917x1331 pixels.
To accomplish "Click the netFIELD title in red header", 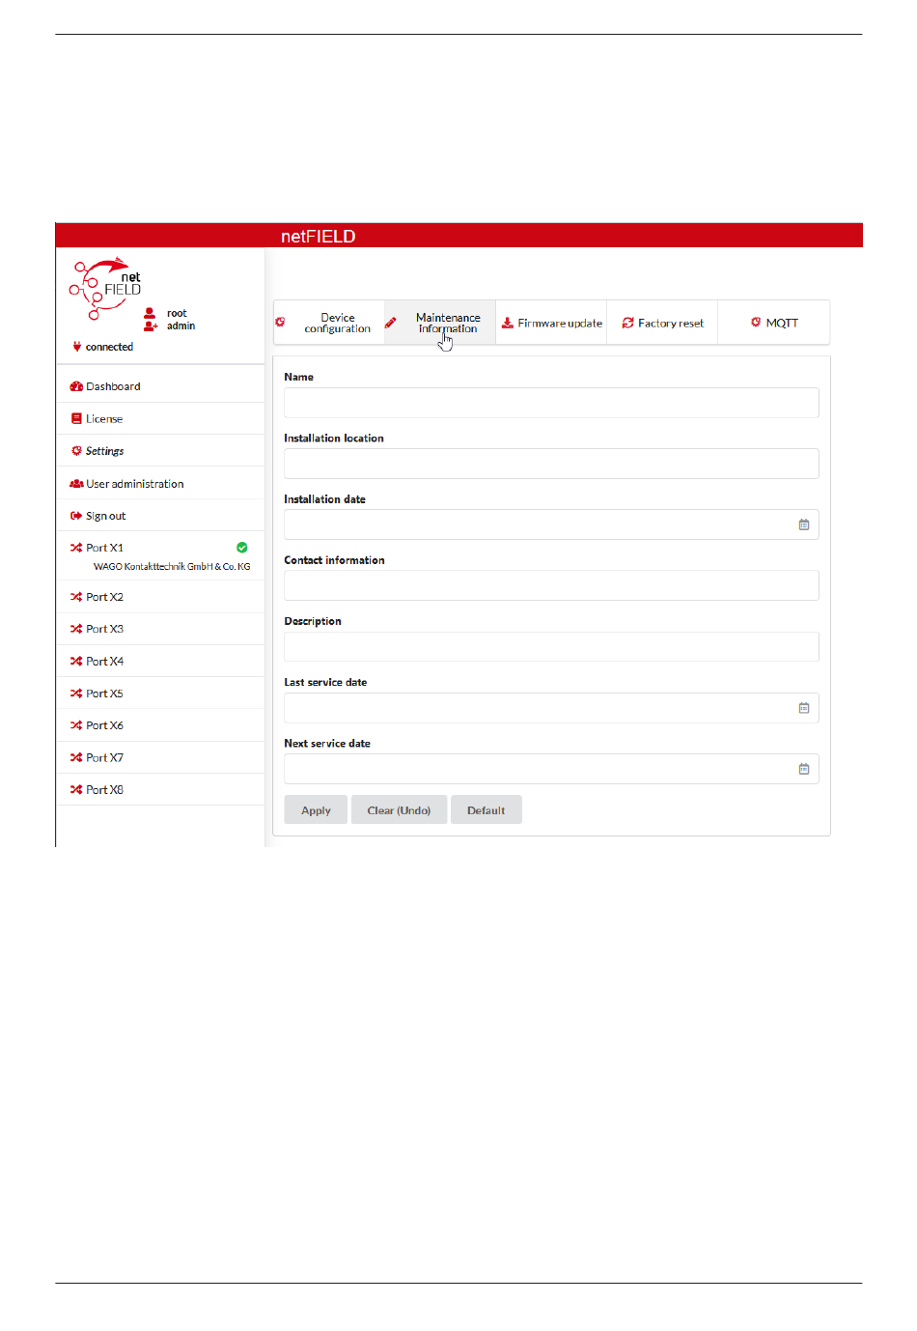I will (318, 236).
